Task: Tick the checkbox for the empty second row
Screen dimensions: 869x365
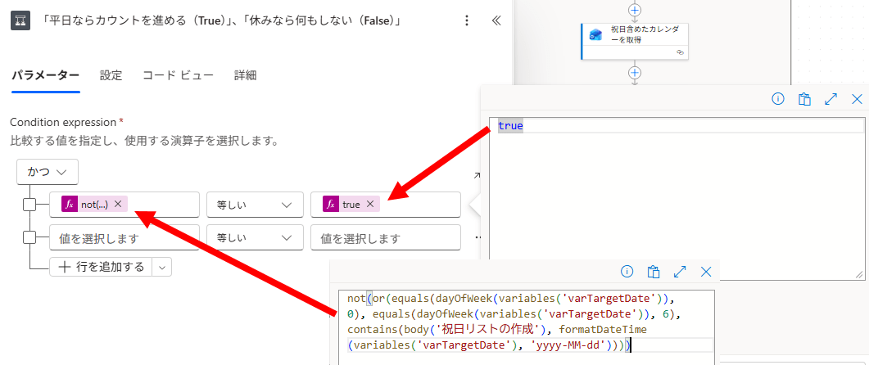Action: [x=29, y=237]
